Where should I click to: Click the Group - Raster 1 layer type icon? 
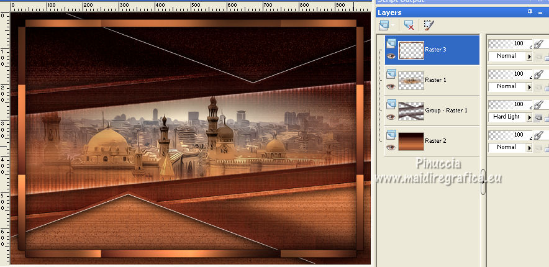tap(391, 105)
